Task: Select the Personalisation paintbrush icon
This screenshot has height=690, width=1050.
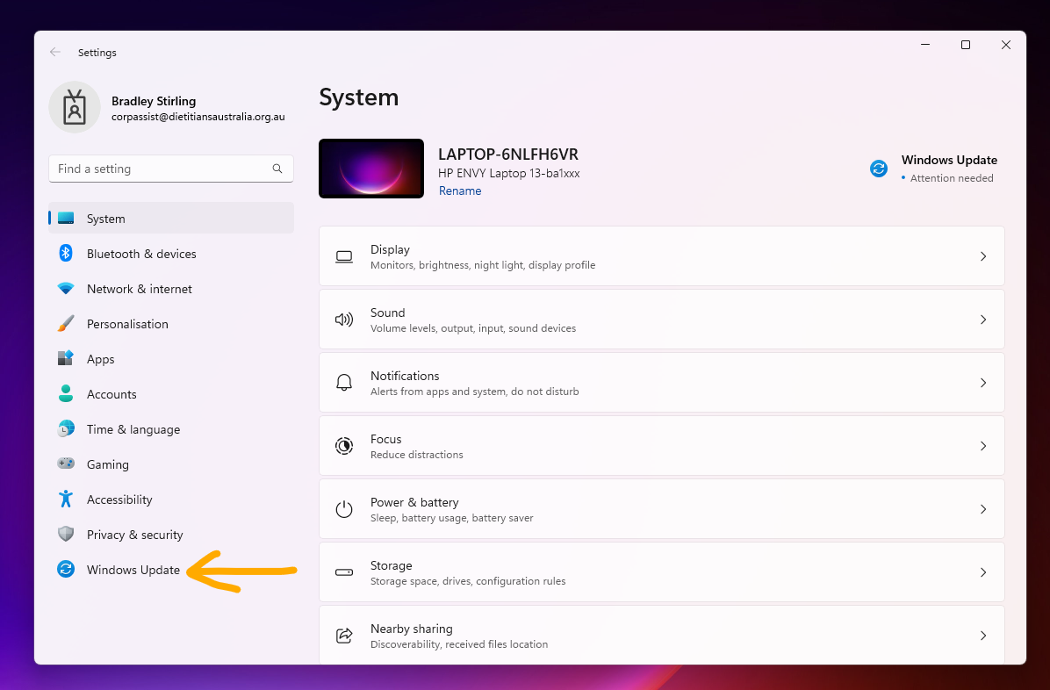Action: [x=66, y=324]
